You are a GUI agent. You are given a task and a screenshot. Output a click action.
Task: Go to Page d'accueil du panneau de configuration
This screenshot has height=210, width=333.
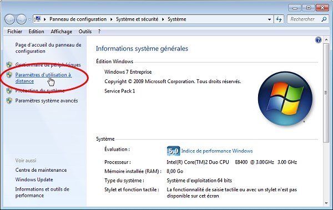(x=48, y=48)
